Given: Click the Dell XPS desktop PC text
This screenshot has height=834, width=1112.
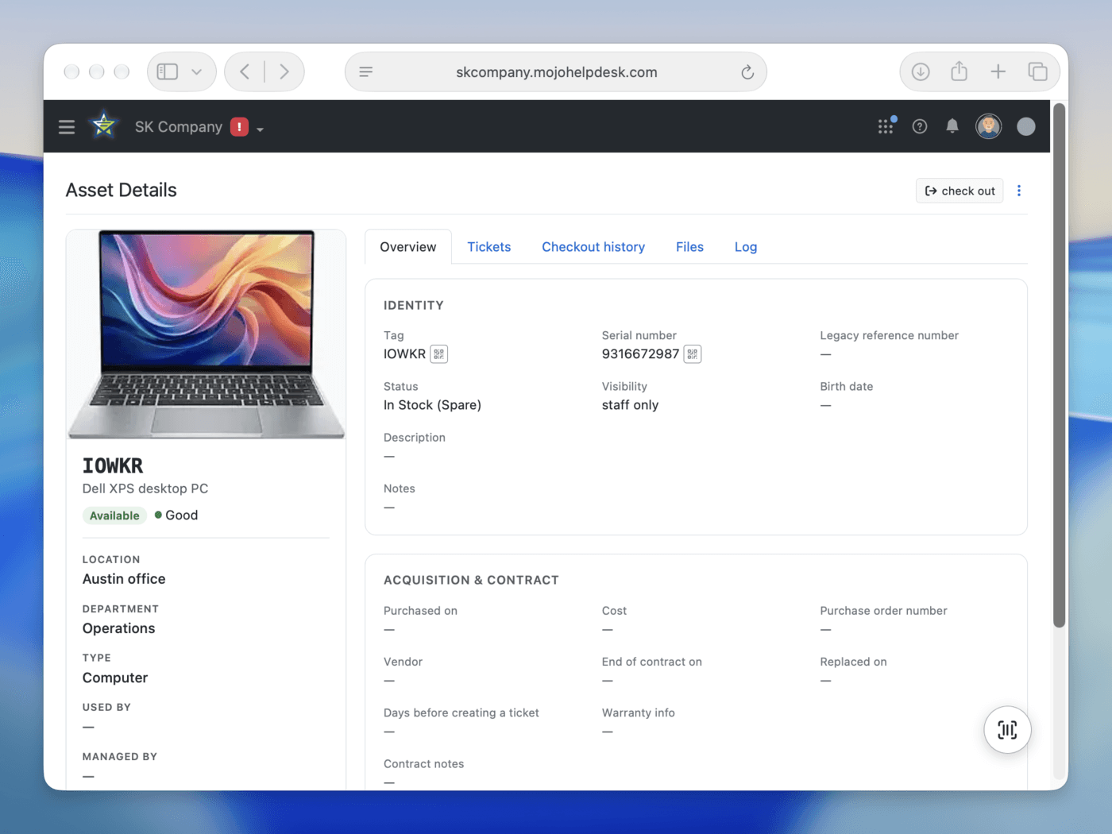Looking at the screenshot, I should (x=145, y=488).
